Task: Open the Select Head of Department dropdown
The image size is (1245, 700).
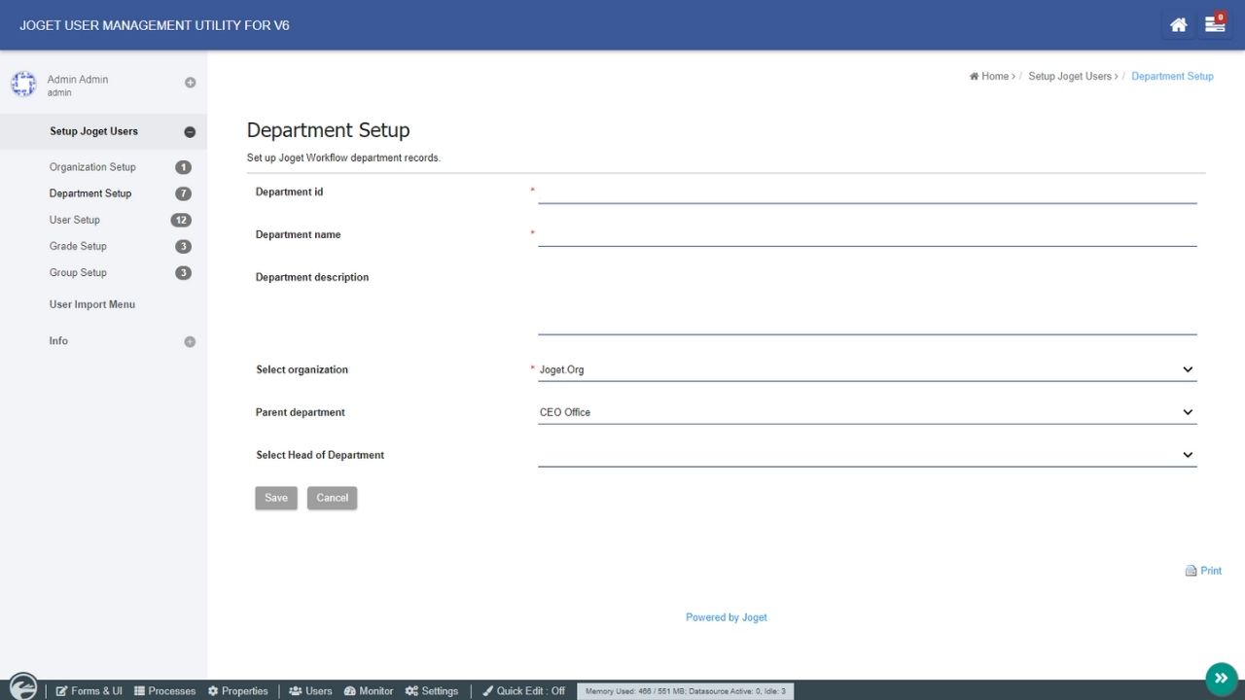Action: 866,455
